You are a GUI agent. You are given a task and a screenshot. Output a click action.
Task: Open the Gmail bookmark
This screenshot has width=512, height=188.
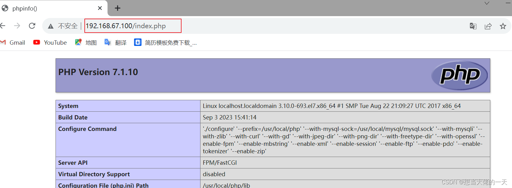[x=13, y=43]
